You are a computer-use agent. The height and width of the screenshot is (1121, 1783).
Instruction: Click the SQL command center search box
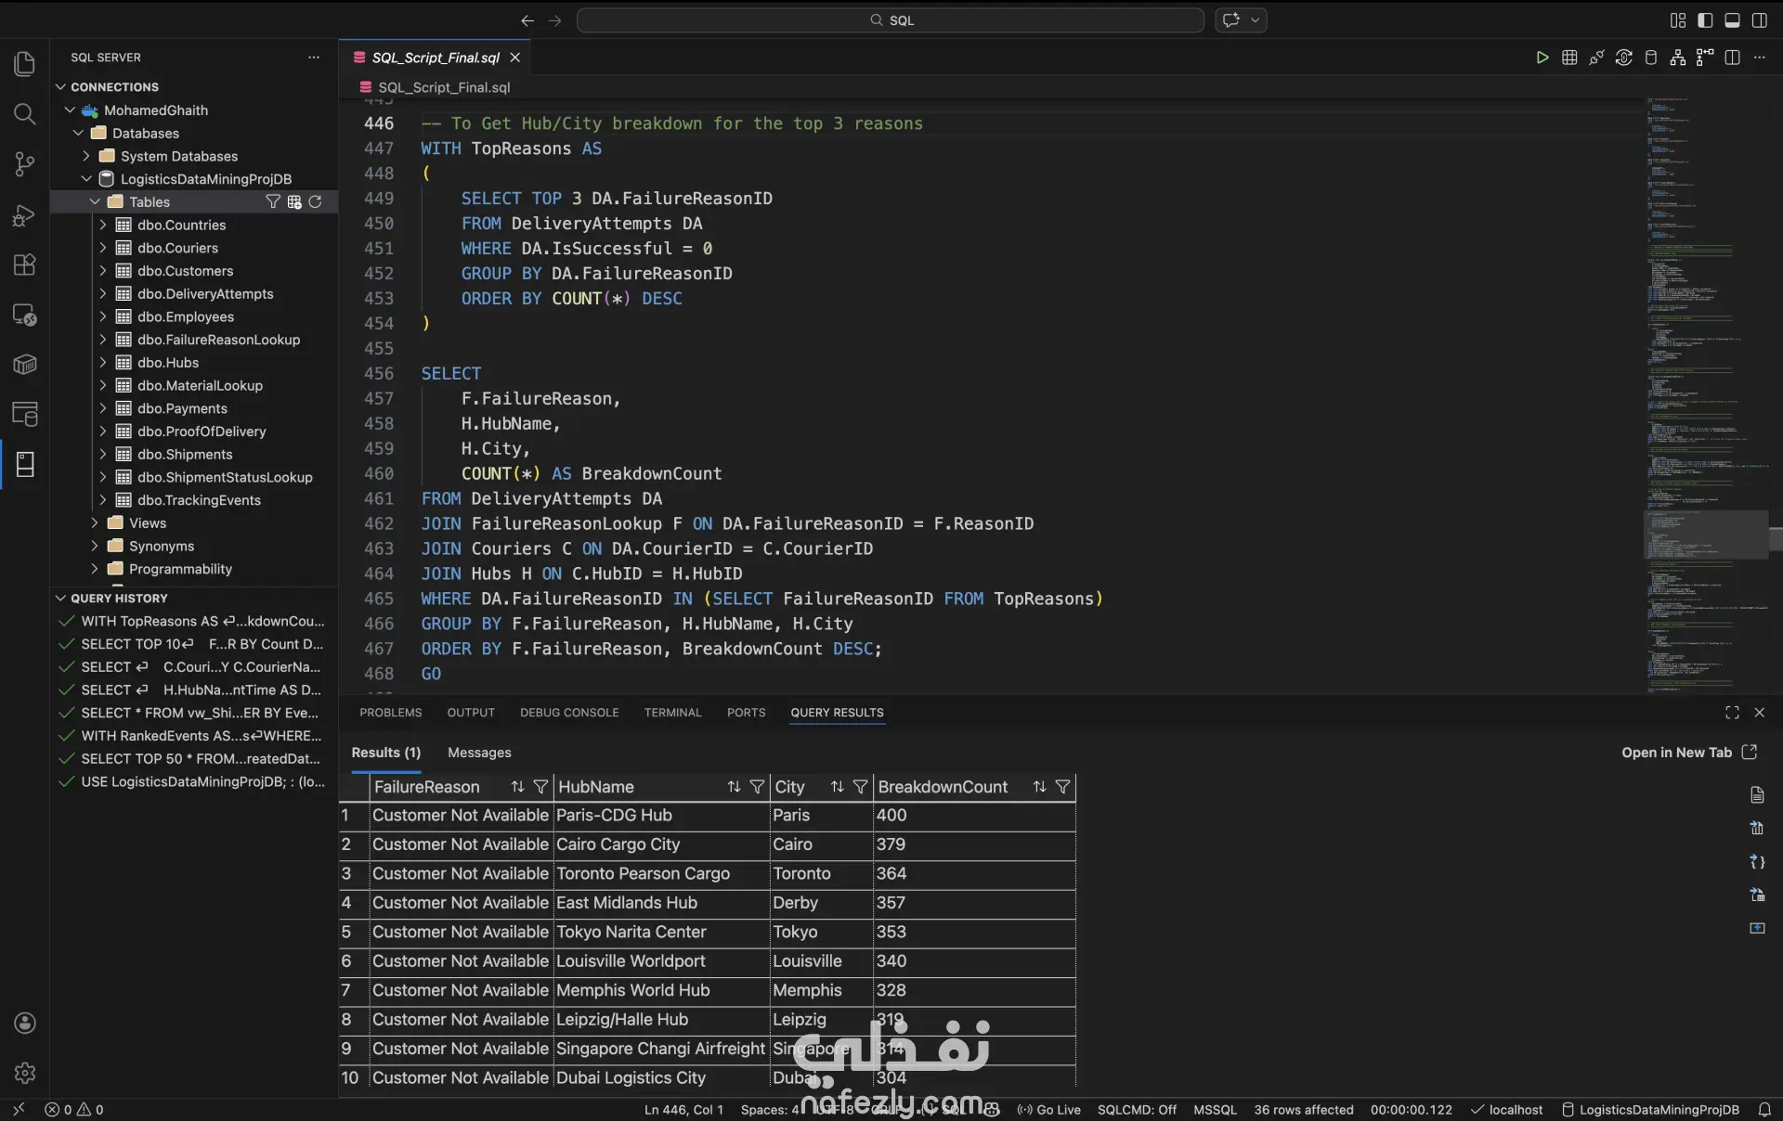coord(890,20)
